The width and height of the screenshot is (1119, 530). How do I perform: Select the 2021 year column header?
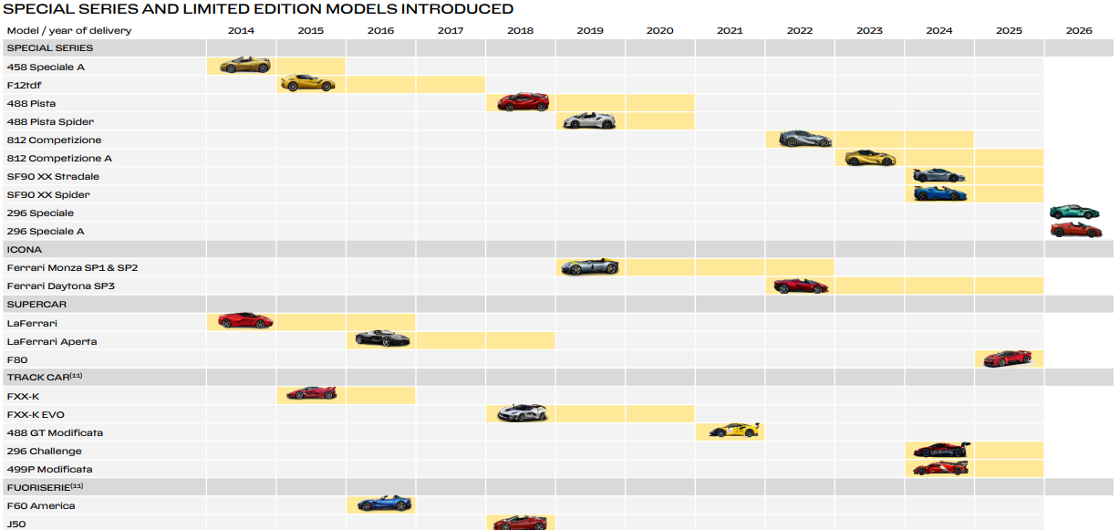coord(730,31)
